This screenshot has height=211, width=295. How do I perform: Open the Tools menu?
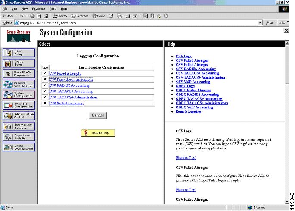point(53,9)
